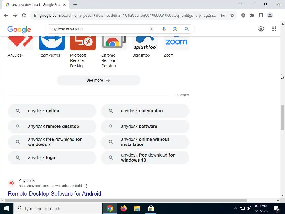Image resolution: width=285 pixels, height=214 pixels.
Task: Click the address bar URL
Action: pos(127,16)
